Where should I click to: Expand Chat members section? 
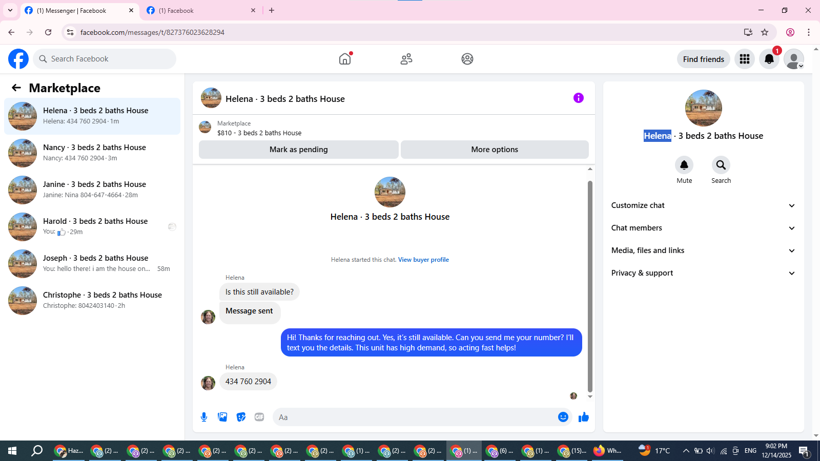click(704, 228)
